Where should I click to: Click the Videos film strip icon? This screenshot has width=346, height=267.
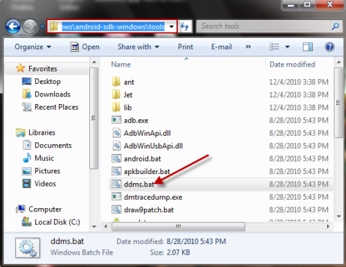27,184
